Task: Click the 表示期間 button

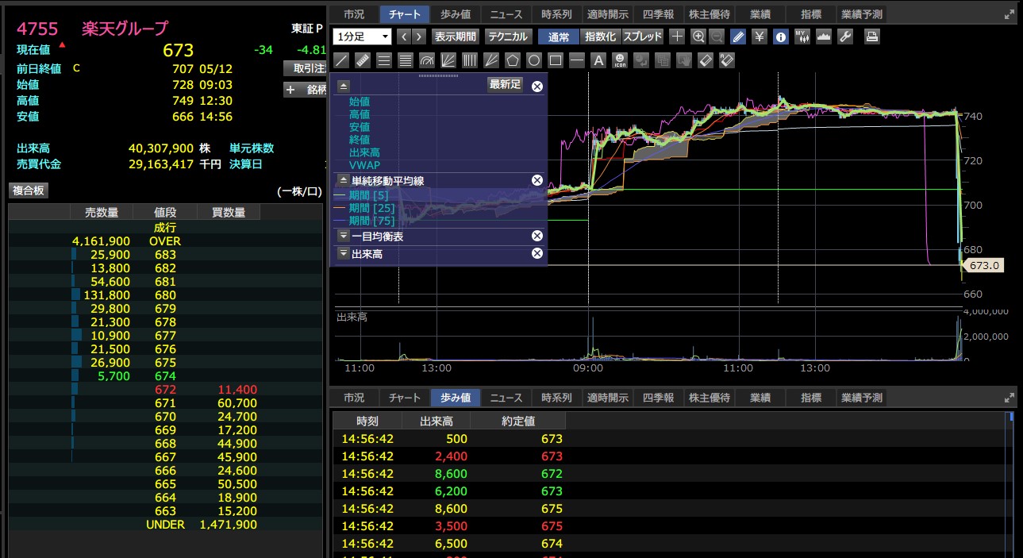Action: pos(456,37)
